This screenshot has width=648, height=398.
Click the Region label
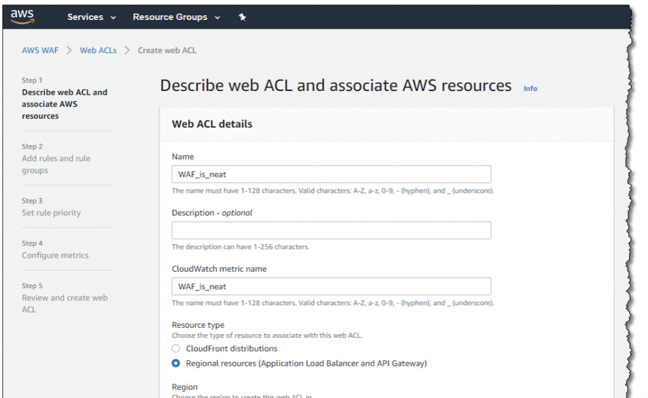point(185,387)
